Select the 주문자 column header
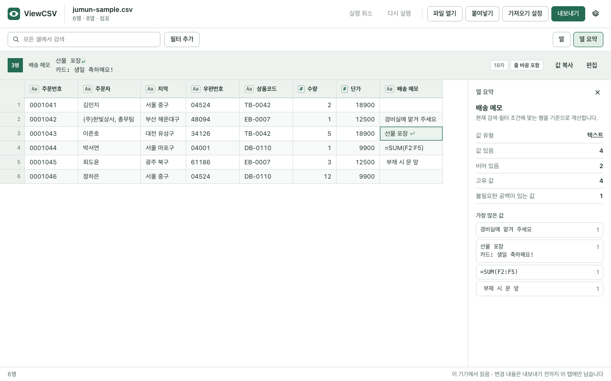 [109, 89]
